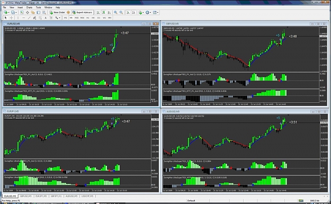Switch to the GBPJPY,H1 chart tab
This screenshot has width=331, height=204.
[x=56, y=196]
